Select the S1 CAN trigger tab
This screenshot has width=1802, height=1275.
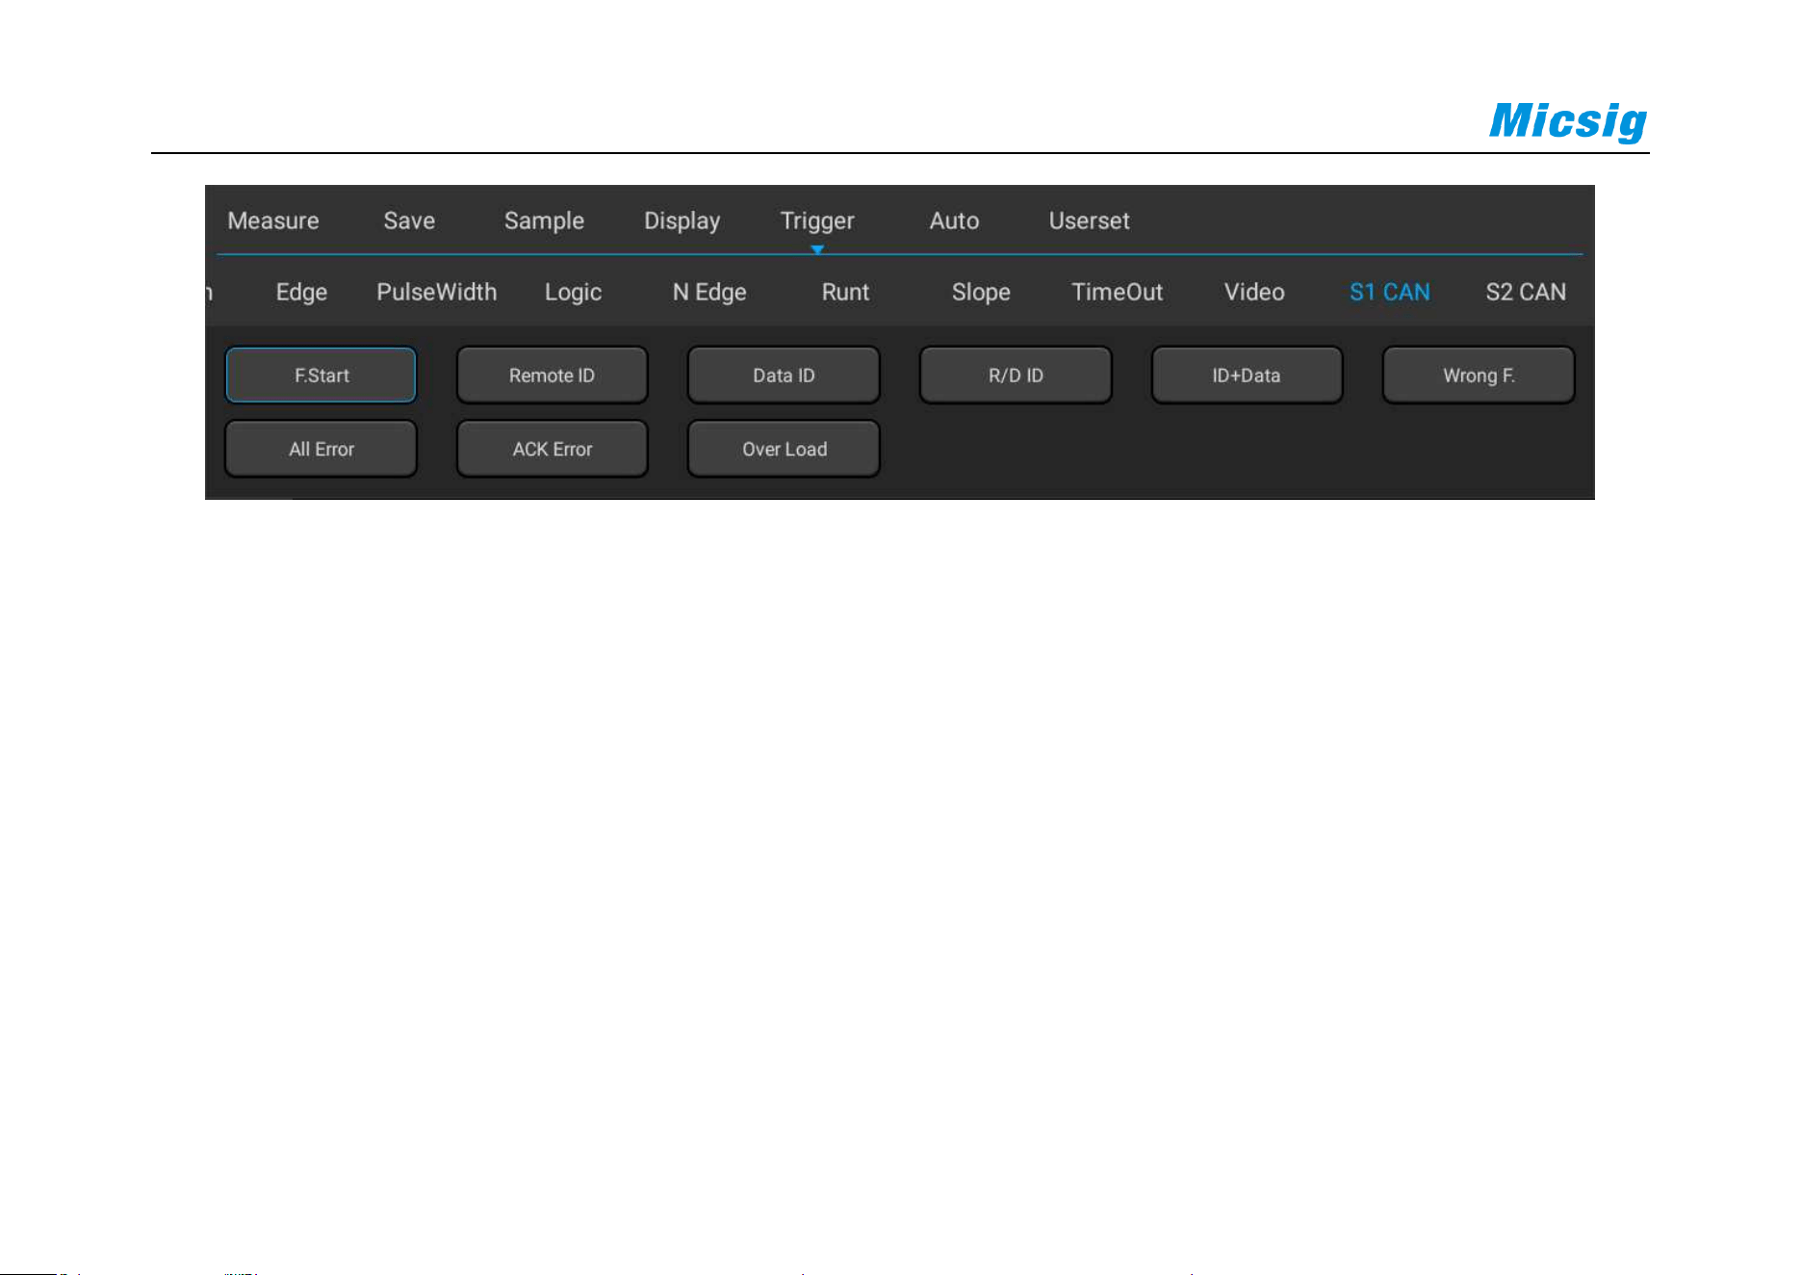coord(1389,292)
